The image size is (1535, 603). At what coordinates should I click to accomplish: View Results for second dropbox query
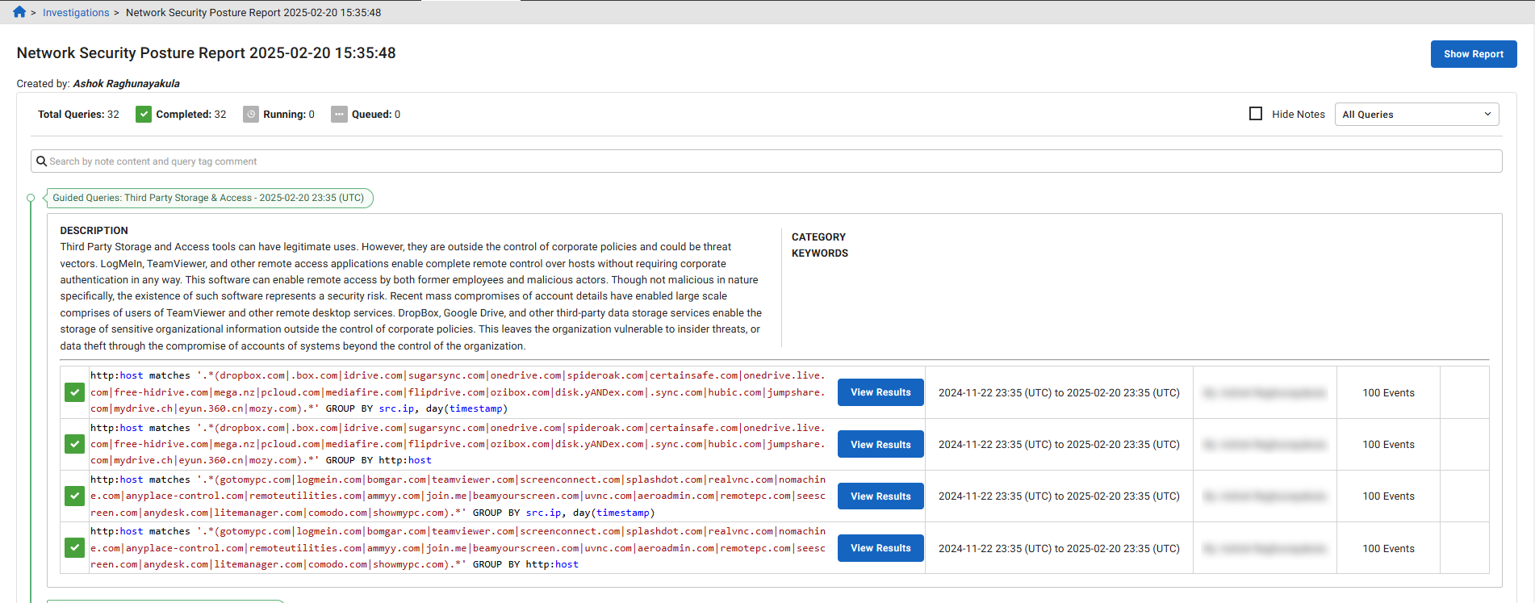click(880, 445)
